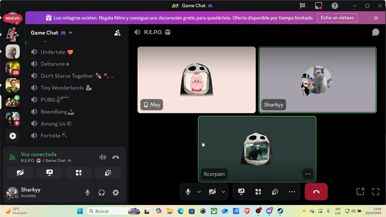Join the Tiny Wonderlands voice channel
Screen dimensions: 386x217
tap(77, 88)
